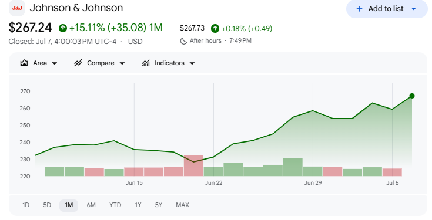432x220 pixels.
Task: Click the Indicators chart icon
Action: (x=146, y=63)
